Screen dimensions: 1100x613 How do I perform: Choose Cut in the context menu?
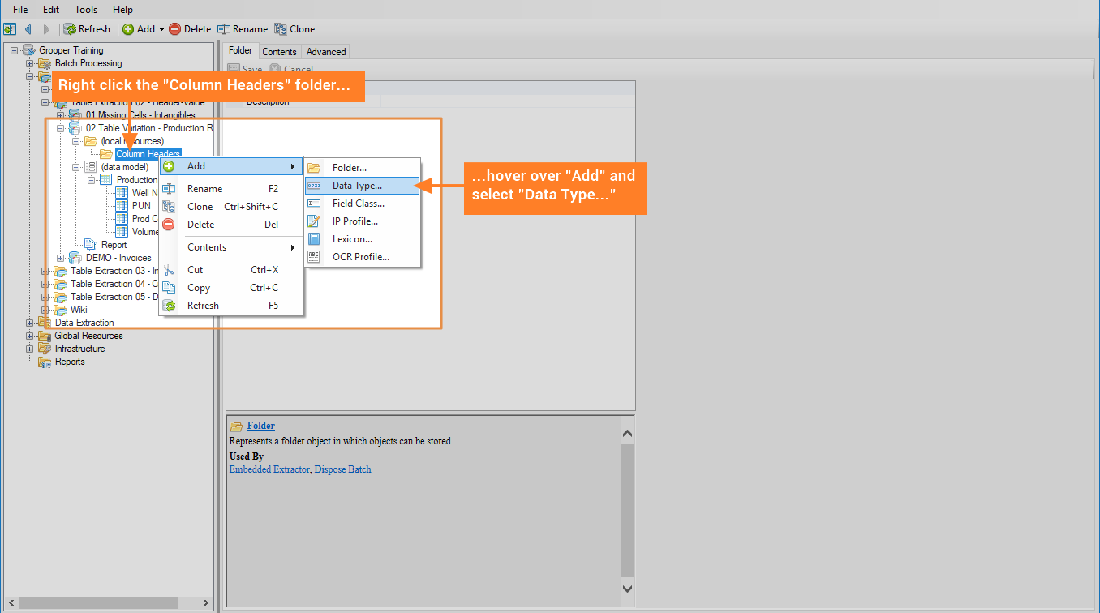pos(231,270)
